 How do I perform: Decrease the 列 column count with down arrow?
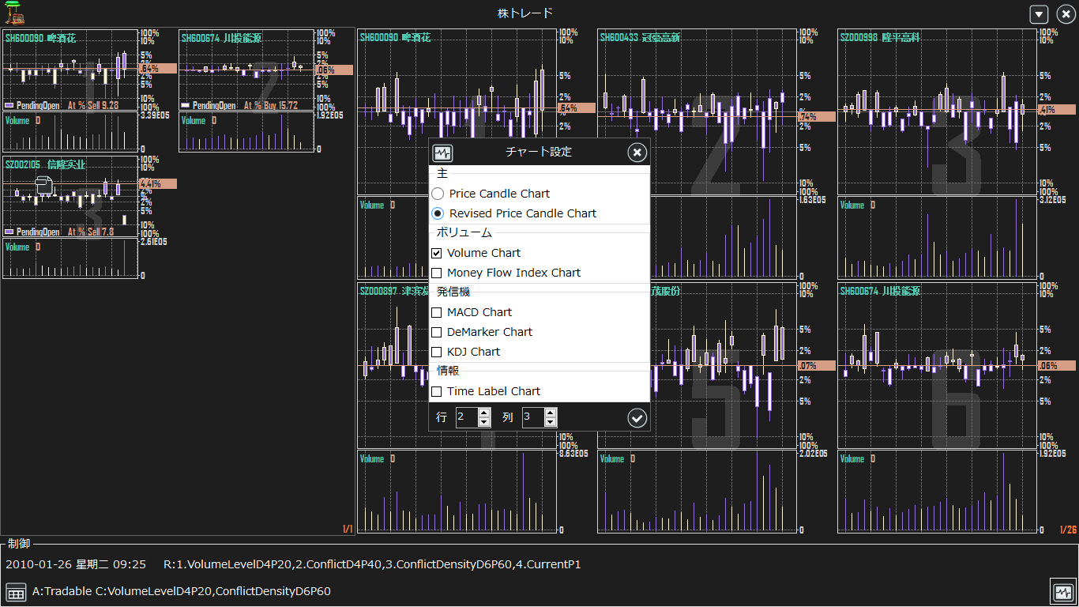point(551,422)
